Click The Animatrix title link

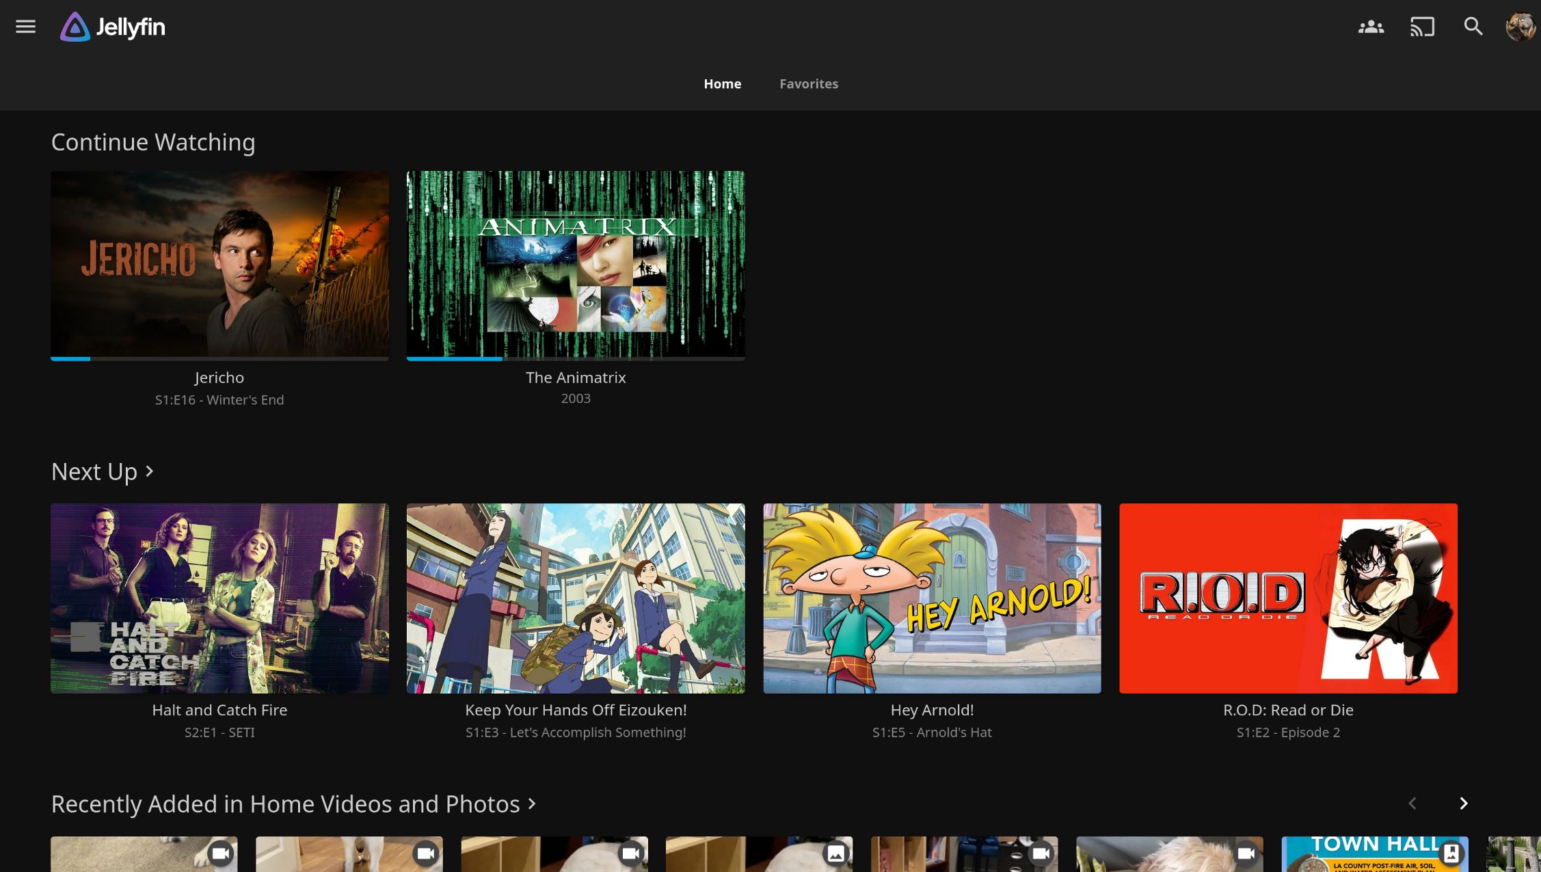coord(576,378)
